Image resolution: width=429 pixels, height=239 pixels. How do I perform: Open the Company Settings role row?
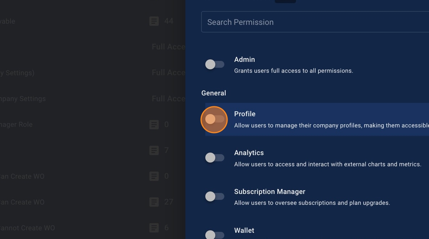(x=23, y=99)
